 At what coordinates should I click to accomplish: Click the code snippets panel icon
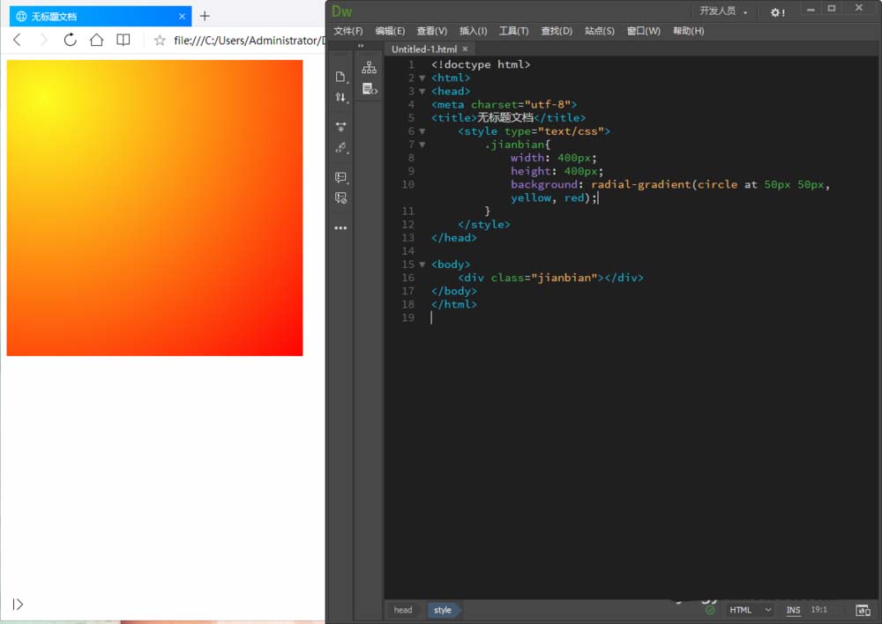tap(369, 88)
